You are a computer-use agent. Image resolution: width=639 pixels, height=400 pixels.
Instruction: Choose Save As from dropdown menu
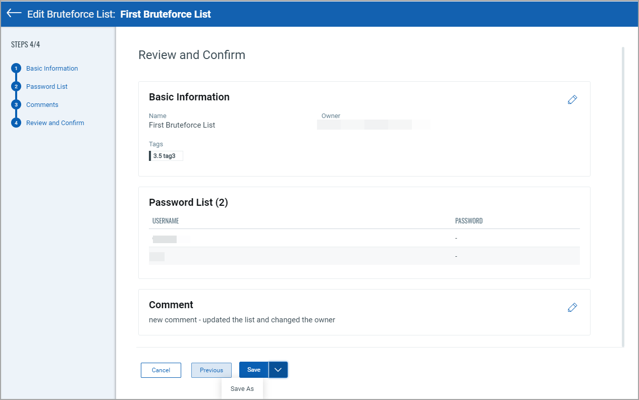(242, 389)
